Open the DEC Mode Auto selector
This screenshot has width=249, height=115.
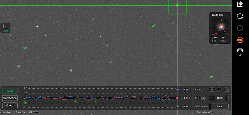(x=219, y=106)
